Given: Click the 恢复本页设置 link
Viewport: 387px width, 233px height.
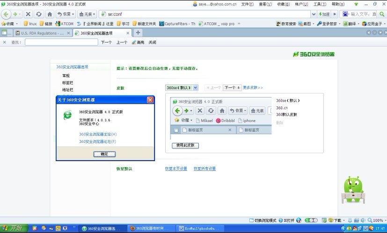Looking at the screenshot, I should point(176,169).
